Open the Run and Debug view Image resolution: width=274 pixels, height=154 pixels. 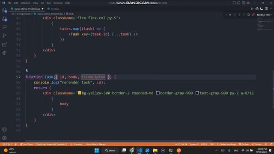(x=5, y=19)
